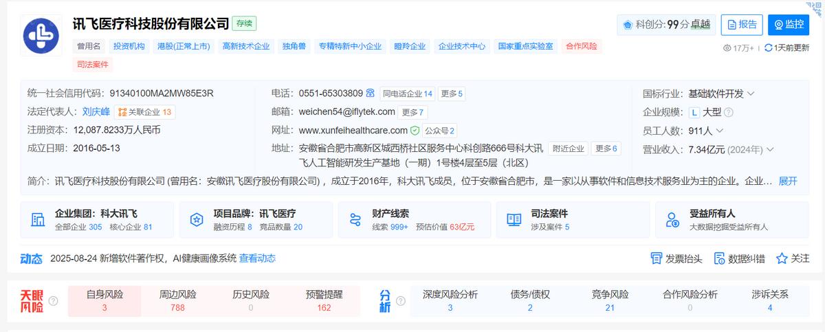The width and height of the screenshot is (825, 332).
Task: Open the 报告 report button
Action: pos(742,25)
